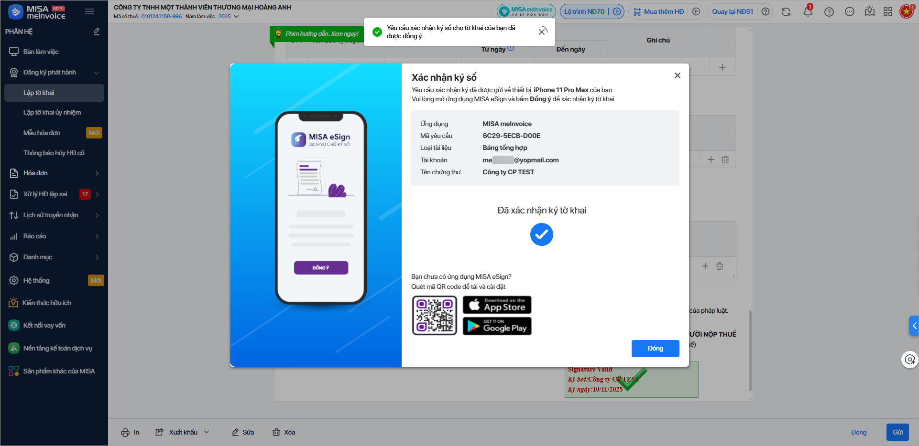919x446 pixels.
Task: Click the In print icon button
Action: tap(130, 432)
